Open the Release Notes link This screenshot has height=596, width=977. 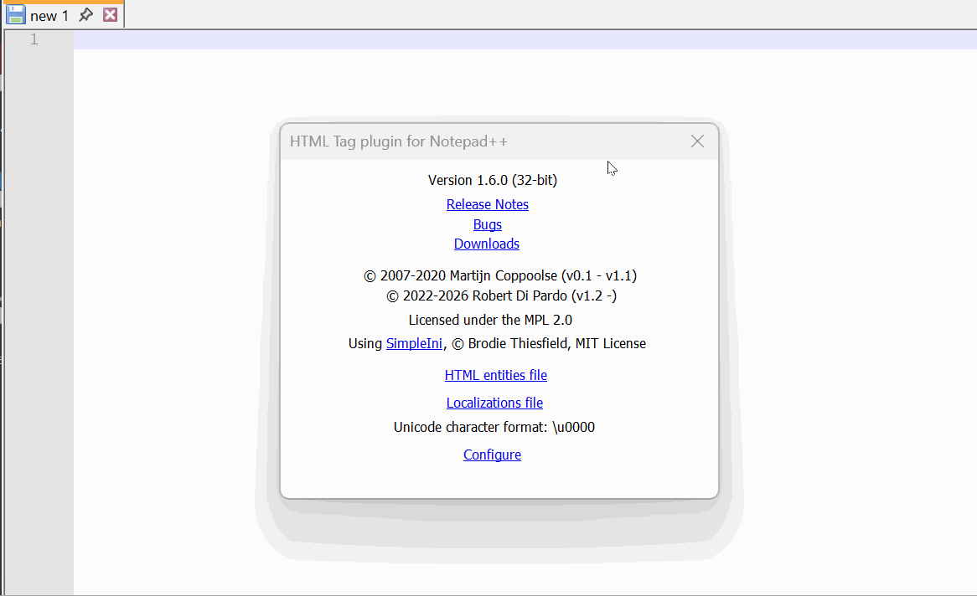(488, 204)
